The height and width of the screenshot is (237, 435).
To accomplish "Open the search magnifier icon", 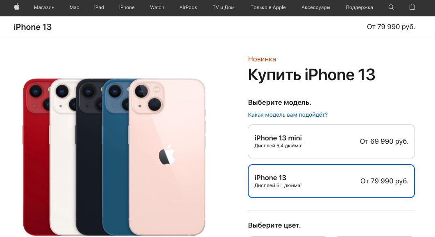I will point(391,7).
